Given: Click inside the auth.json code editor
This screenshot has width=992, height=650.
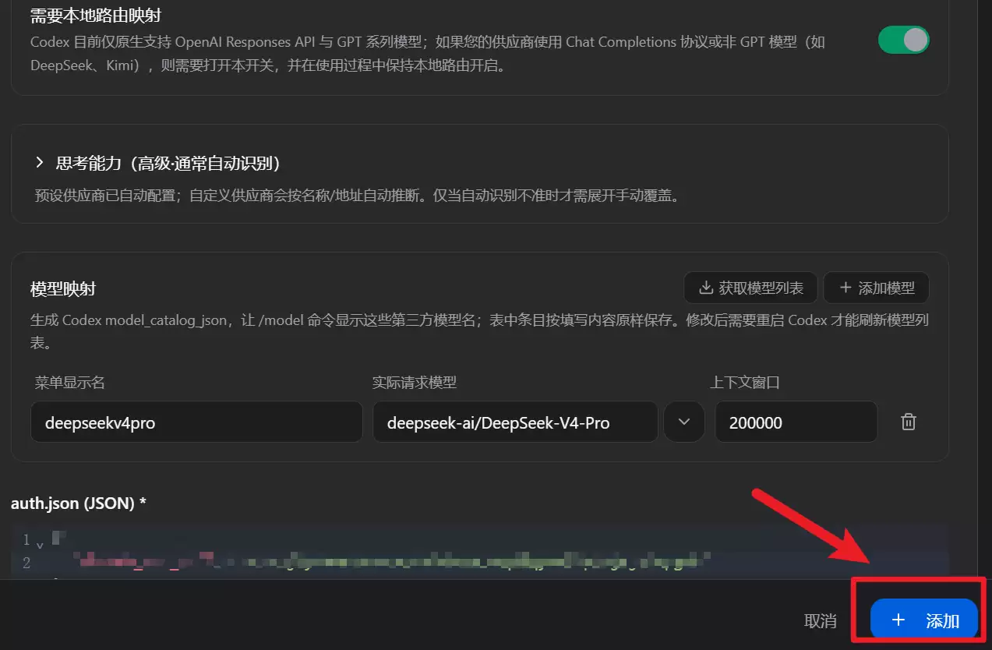Looking at the screenshot, I should (x=479, y=551).
